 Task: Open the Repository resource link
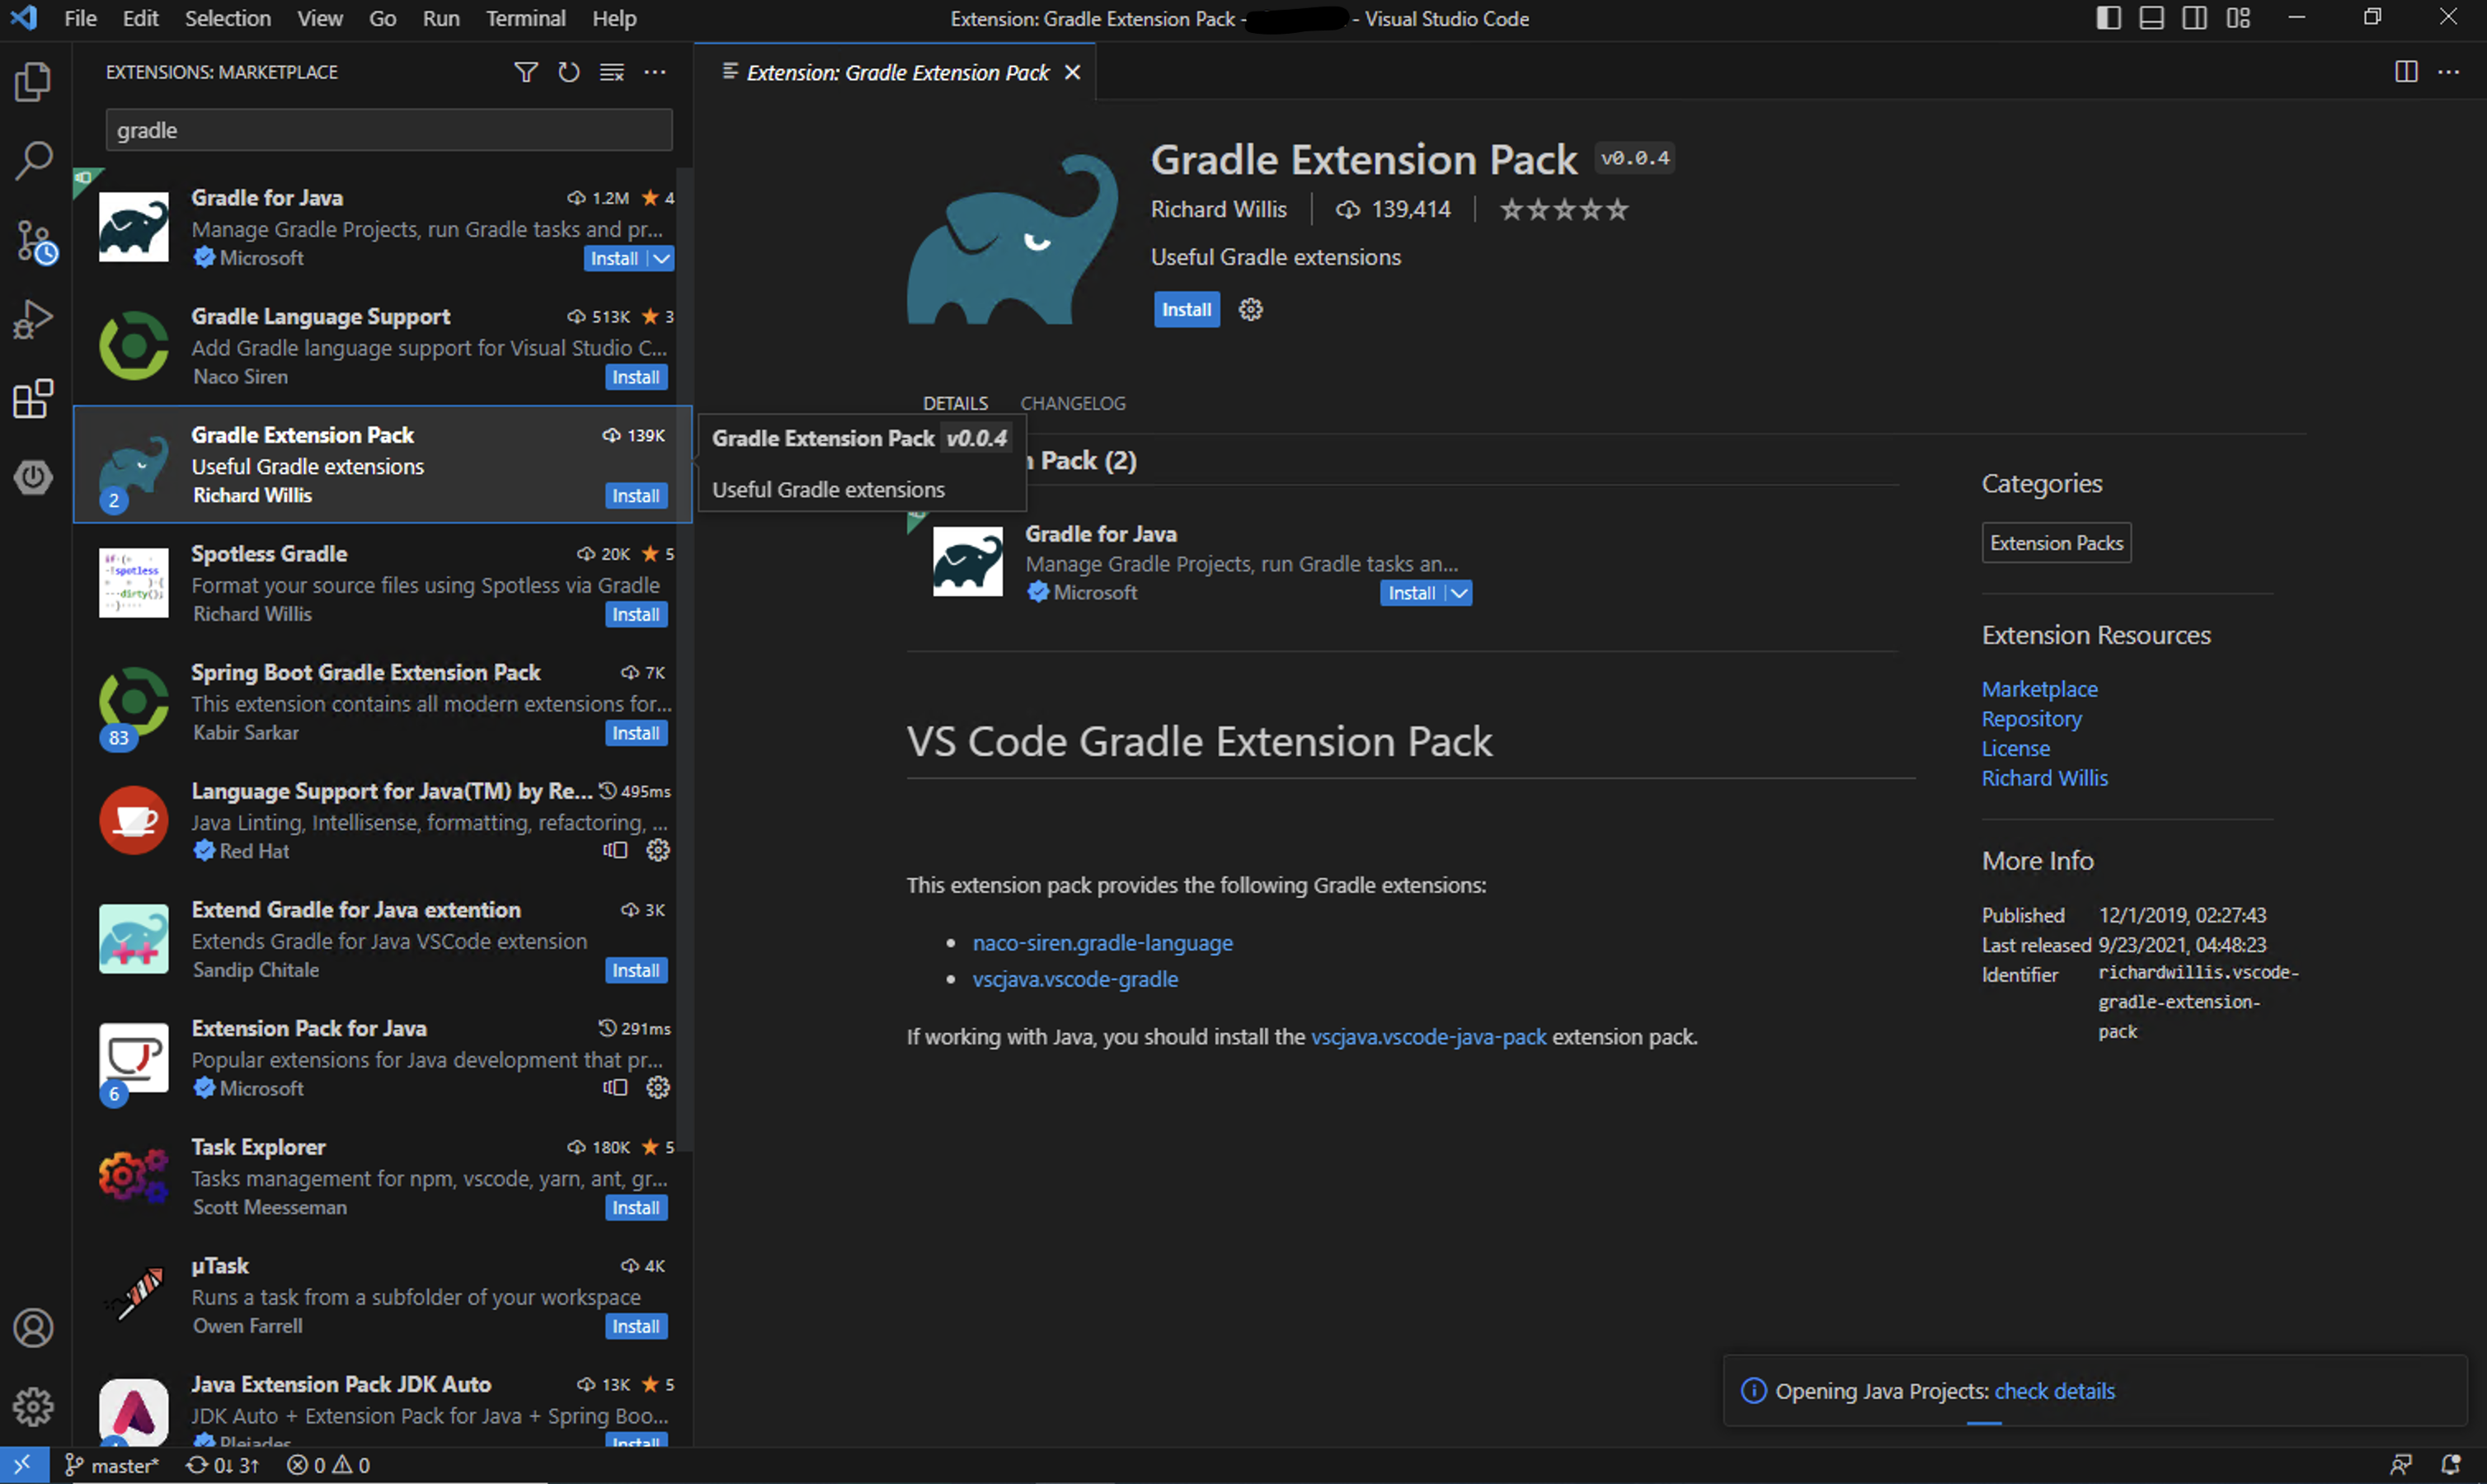(x=2032, y=718)
